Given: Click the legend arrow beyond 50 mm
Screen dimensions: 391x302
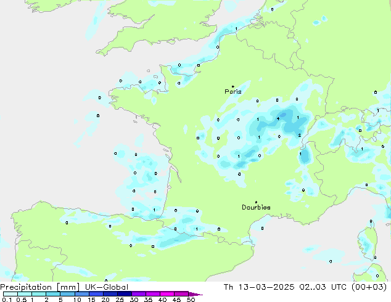Looking at the screenshot, I should click(196, 294).
